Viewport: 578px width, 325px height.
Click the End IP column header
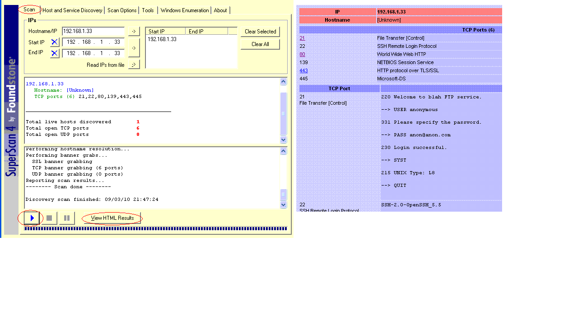tap(206, 31)
